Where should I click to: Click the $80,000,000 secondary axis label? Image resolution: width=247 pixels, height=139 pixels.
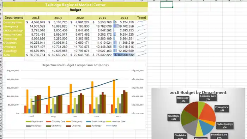pyautogui.click(x=137, y=79)
